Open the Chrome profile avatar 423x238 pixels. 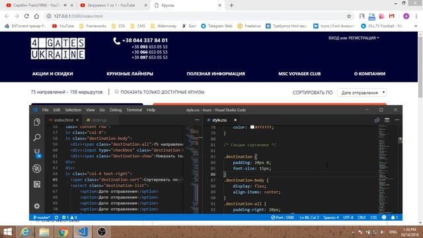(x=406, y=16)
